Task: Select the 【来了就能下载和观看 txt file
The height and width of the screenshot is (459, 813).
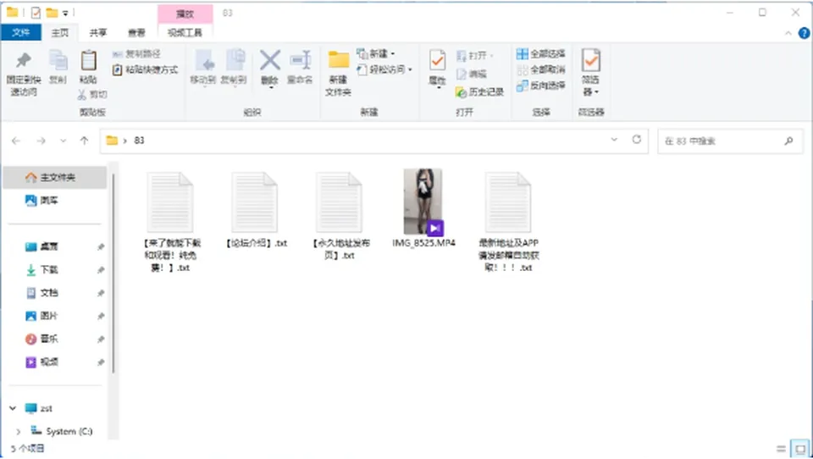Action: point(171,222)
